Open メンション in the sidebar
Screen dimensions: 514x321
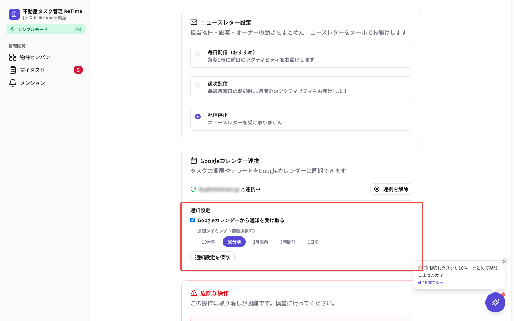tap(46, 83)
